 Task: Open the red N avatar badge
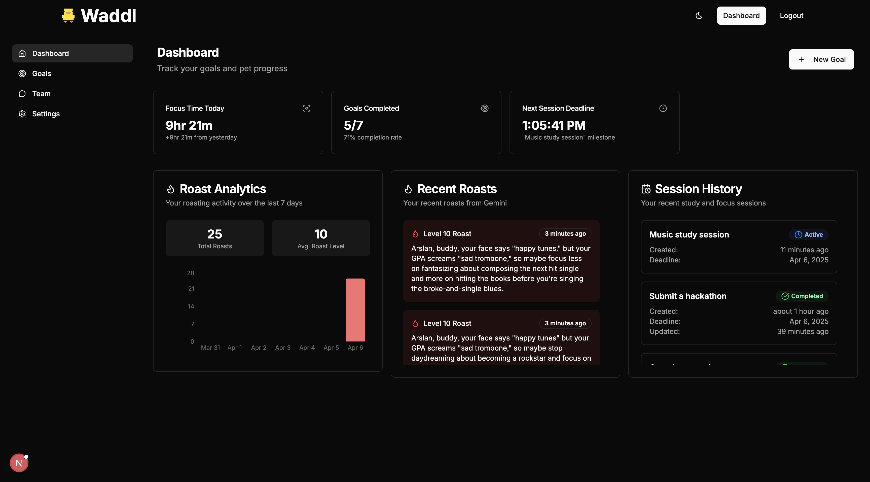(x=19, y=463)
